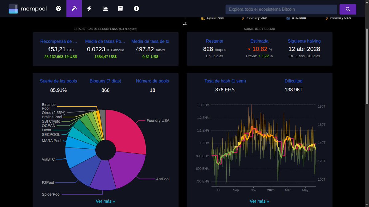Click the 'ViaBTC' pie chart label
This screenshot has height=207, width=369.
48,159
